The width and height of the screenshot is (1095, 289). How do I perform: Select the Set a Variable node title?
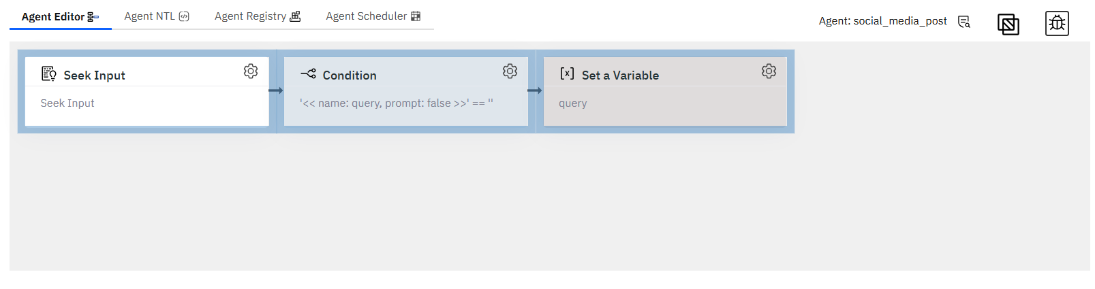(620, 75)
